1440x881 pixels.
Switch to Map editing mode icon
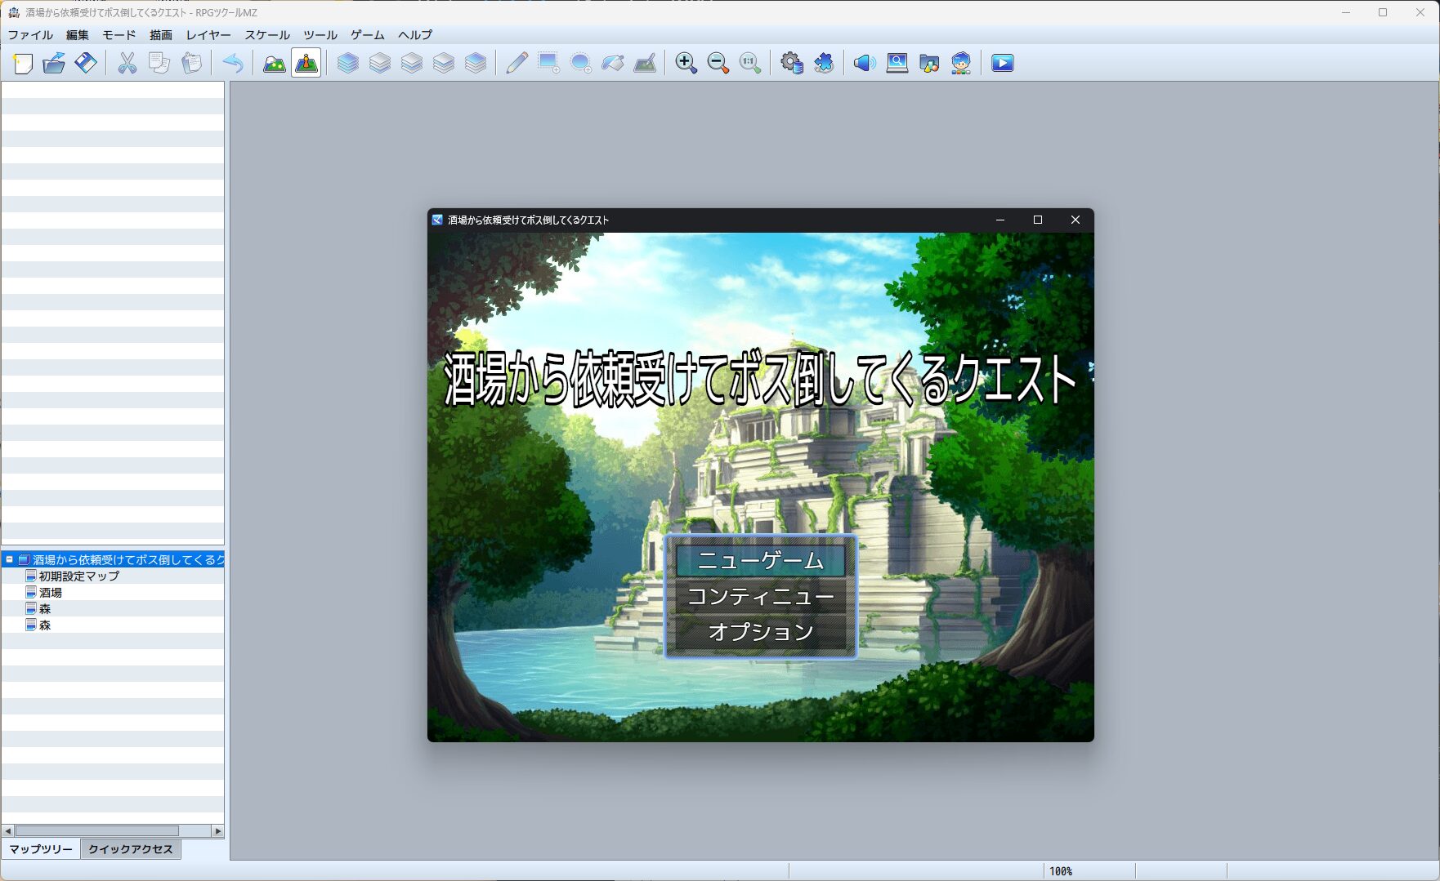point(275,63)
